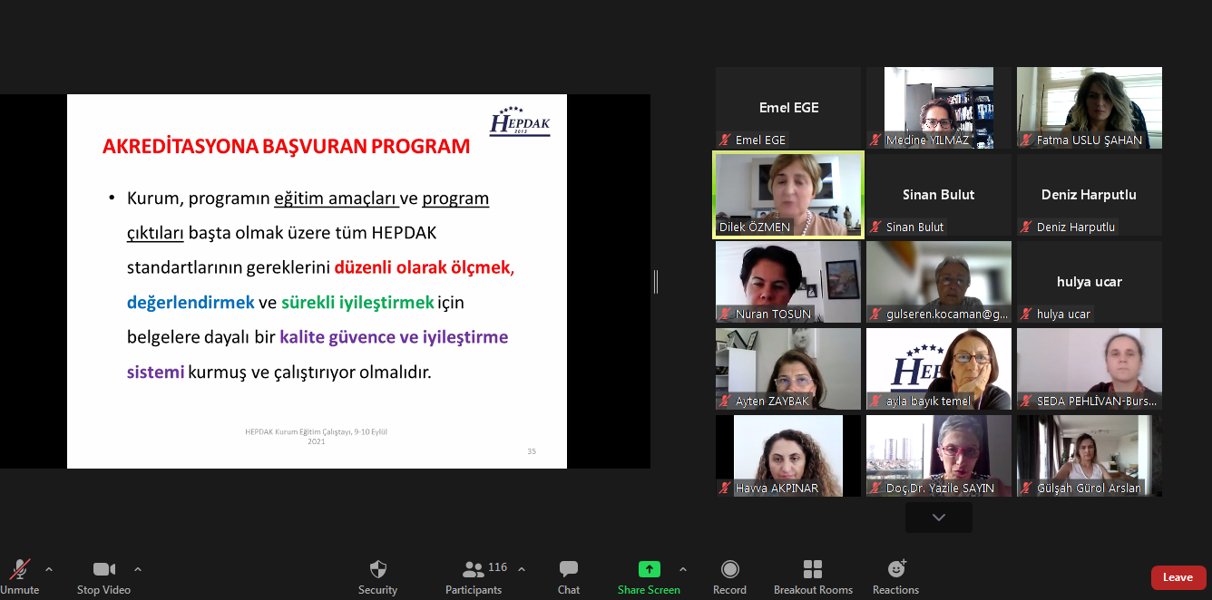Start recording with the Record icon
The width and height of the screenshot is (1212, 600).
click(x=729, y=569)
